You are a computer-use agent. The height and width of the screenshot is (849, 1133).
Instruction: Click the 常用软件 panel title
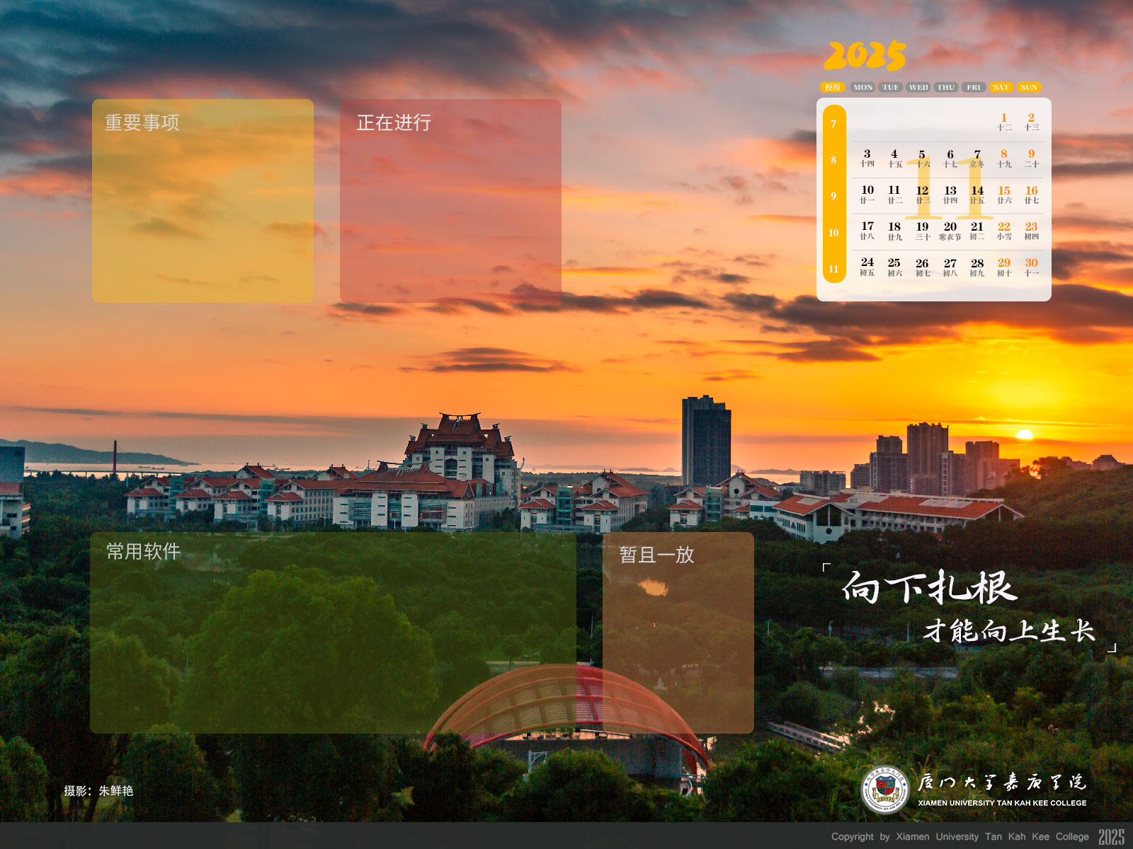[143, 551]
